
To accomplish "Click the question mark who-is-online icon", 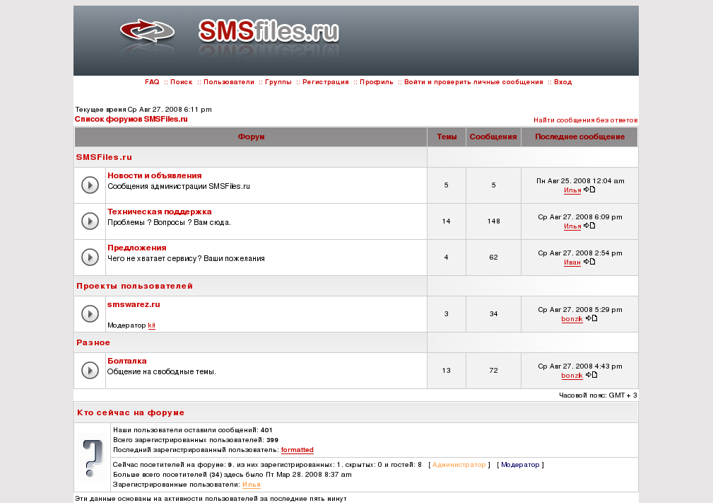I will pos(93,458).
